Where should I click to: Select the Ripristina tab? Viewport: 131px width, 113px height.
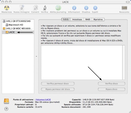(x=98, y=19)
